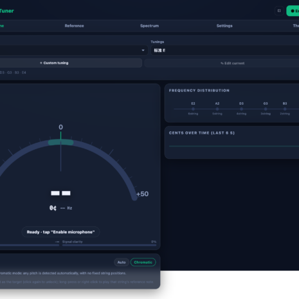Select the Chromatic mode pill
The width and height of the screenshot is (299, 299).
pyautogui.click(x=143, y=262)
